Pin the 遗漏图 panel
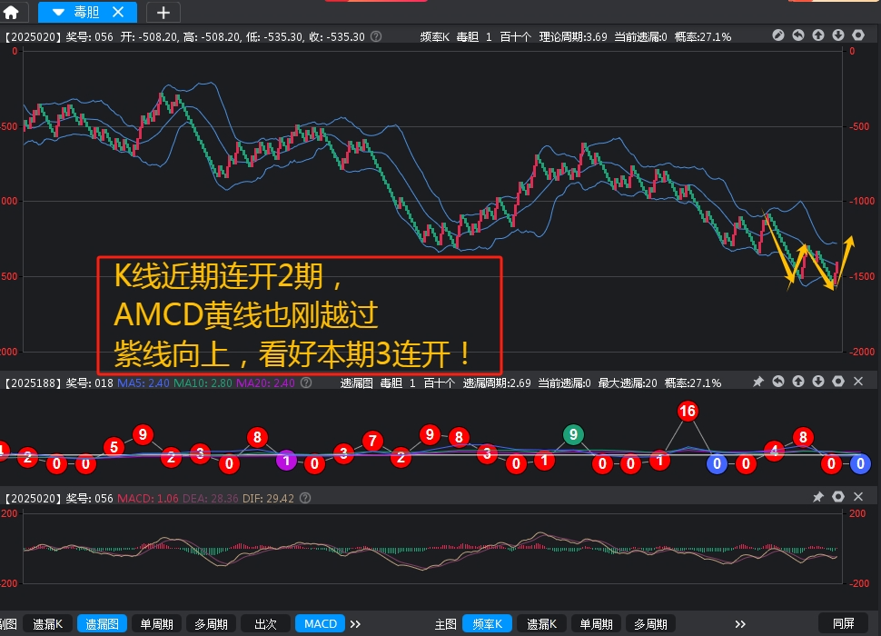 (x=758, y=383)
